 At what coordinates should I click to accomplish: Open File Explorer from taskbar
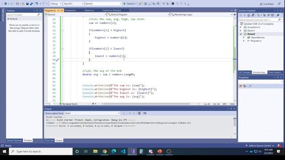click(95, 151)
